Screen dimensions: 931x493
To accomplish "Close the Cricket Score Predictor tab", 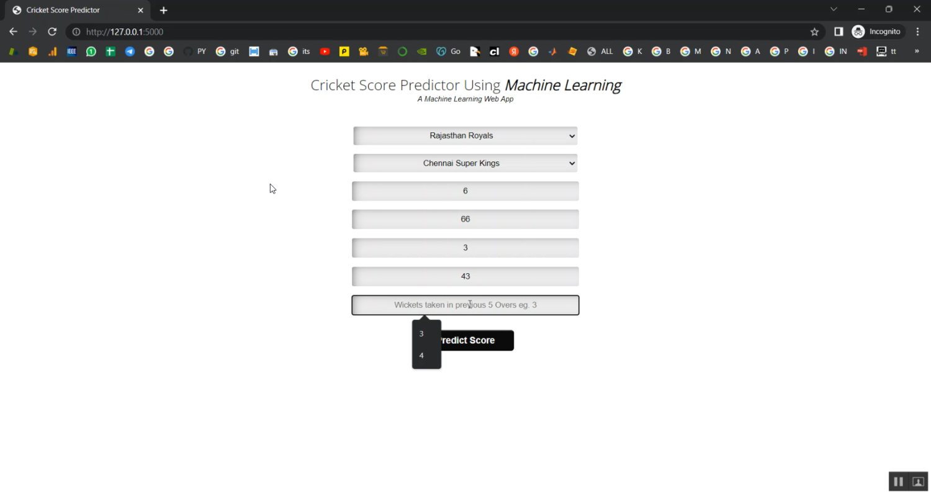I will (x=140, y=11).
